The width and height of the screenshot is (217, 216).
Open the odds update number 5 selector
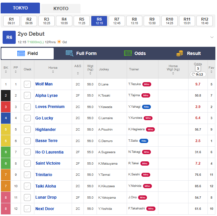198,68
